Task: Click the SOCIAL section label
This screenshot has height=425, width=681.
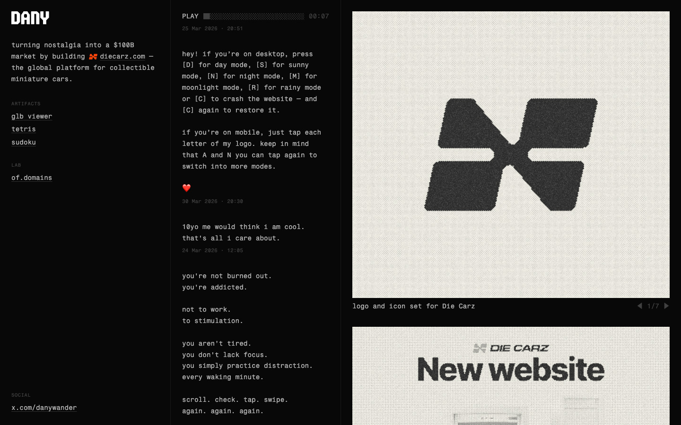Action: [x=21, y=395]
